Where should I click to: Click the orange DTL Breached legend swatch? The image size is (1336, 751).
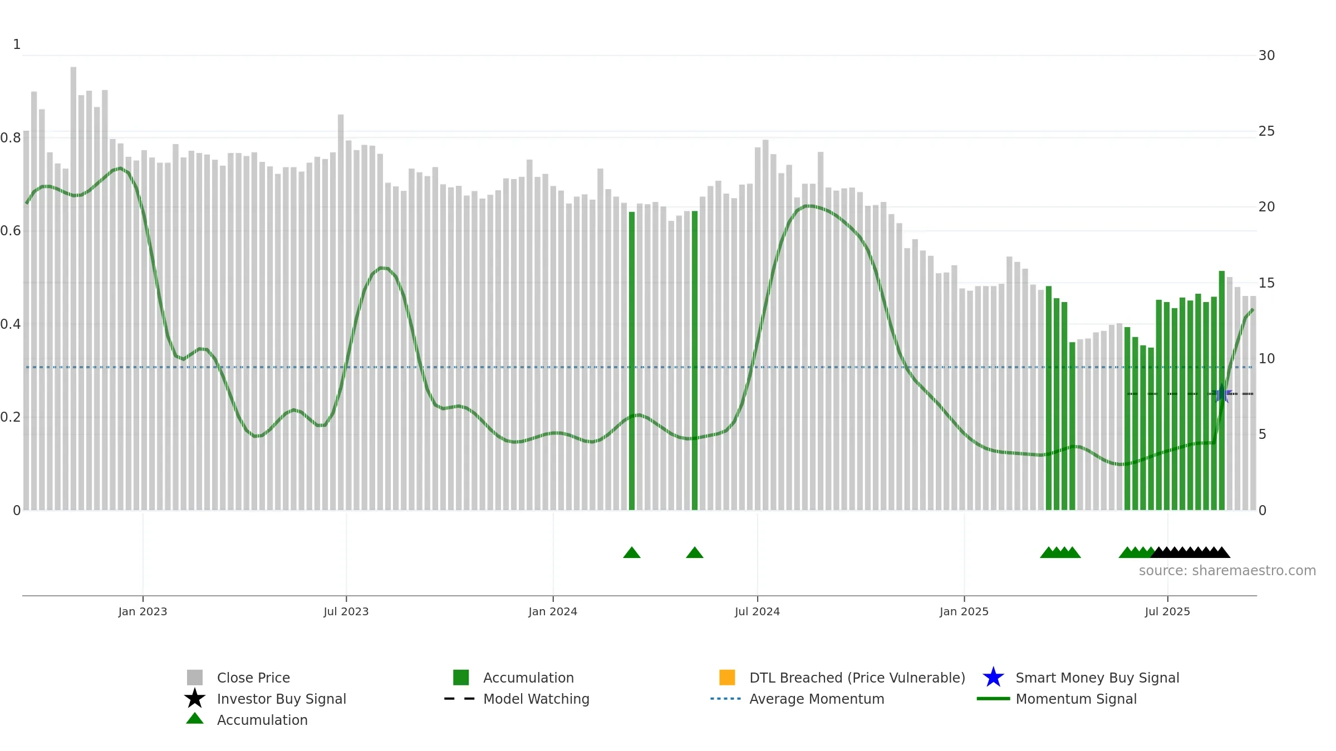[727, 678]
